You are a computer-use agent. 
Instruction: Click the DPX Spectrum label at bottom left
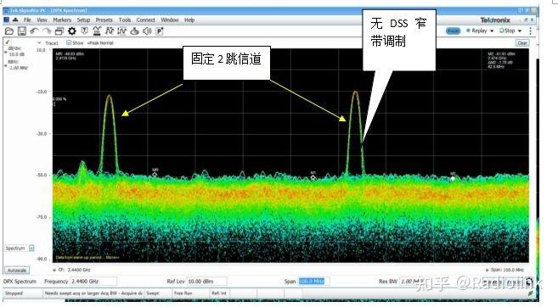pyautogui.click(x=20, y=282)
